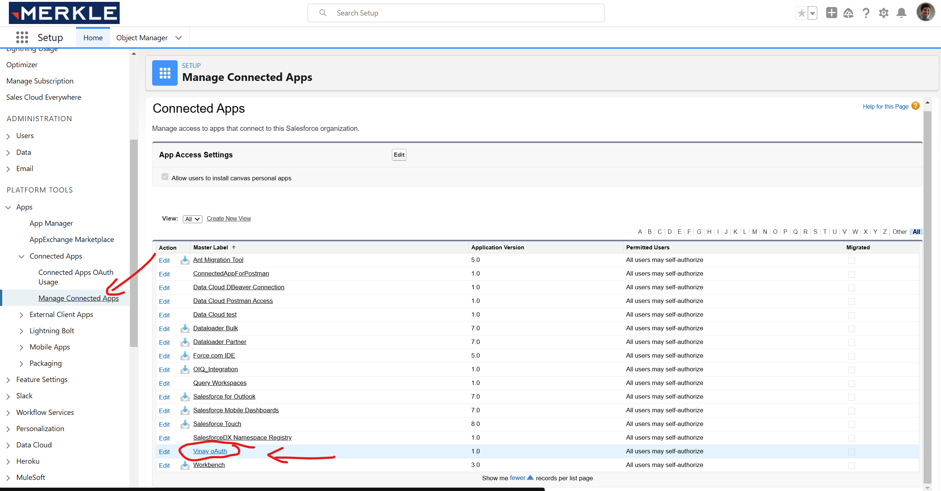Screen dimensions: 941x491
Task: Collapse the Connected Apps tree node
Action: tap(21, 256)
